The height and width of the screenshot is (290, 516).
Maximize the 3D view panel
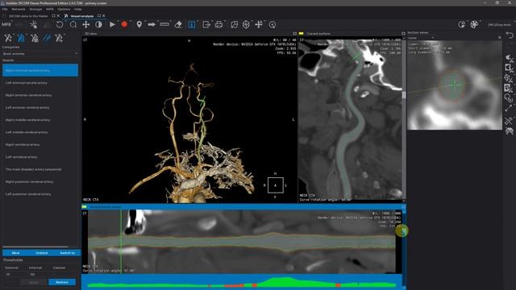point(294,34)
